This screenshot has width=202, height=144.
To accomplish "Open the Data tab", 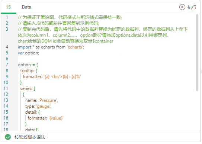I will pos(26,7).
